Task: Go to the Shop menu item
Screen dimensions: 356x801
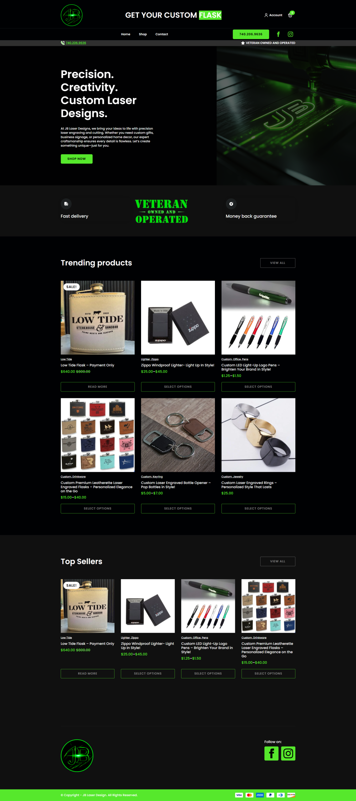Action: pos(143,34)
